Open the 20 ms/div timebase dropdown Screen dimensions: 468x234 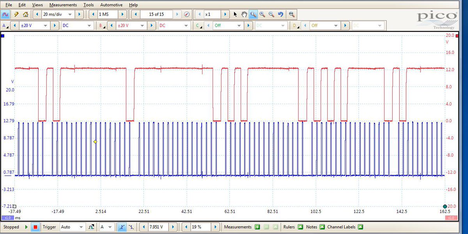[71, 14]
